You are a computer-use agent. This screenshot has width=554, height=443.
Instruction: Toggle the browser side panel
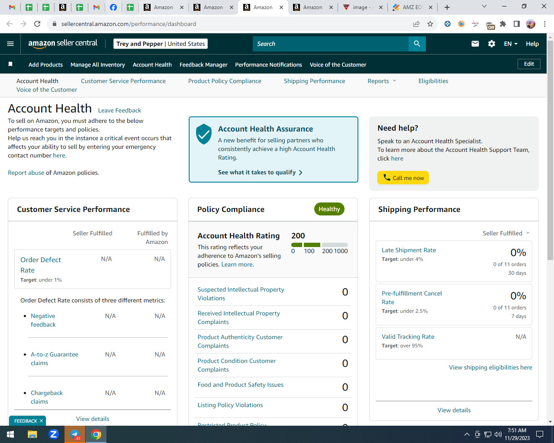tap(517, 24)
